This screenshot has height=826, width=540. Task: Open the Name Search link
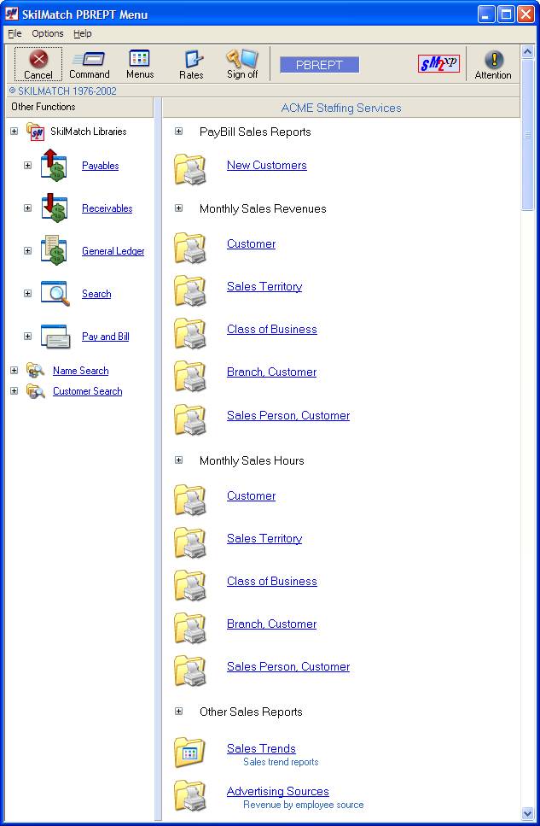click(80, 371)
